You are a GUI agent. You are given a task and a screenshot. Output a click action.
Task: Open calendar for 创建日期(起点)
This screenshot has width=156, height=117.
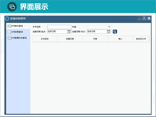click(69, 32)
